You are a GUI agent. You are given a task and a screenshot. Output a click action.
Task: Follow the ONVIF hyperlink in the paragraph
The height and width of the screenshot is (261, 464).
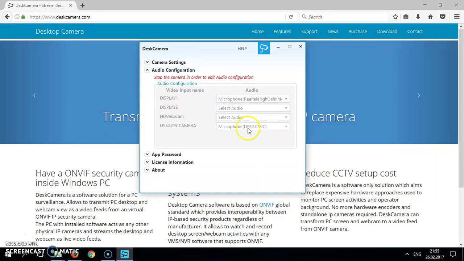[266, 205]
